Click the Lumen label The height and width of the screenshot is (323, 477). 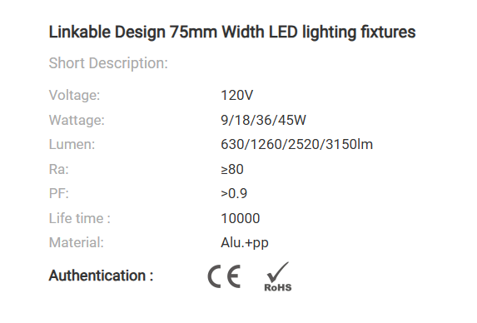pyautogui.click(x=72, y=144)
